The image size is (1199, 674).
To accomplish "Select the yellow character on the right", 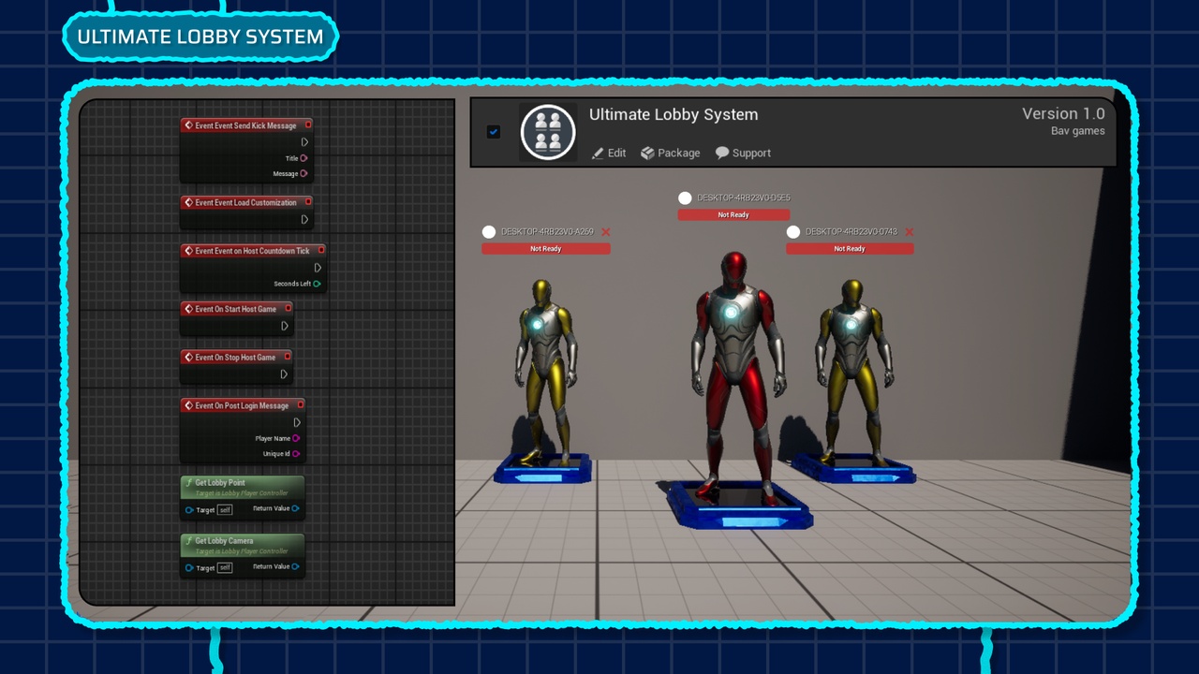I will (853, 370).
